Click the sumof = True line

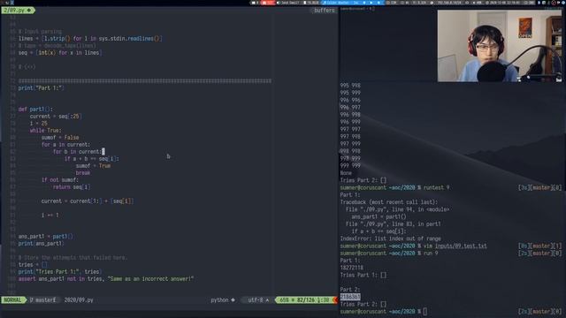point(93,166)
